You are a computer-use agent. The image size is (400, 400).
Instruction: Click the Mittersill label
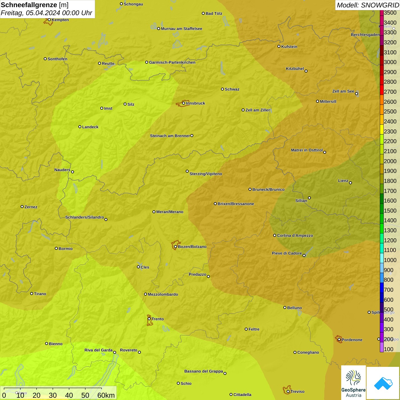click(x=328, y=101)
